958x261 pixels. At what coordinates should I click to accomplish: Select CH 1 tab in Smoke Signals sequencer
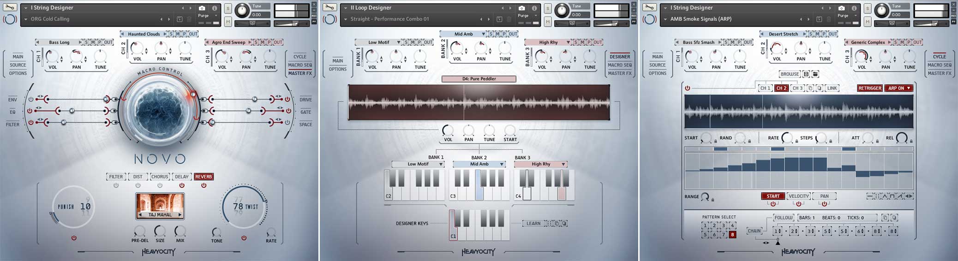766,88
